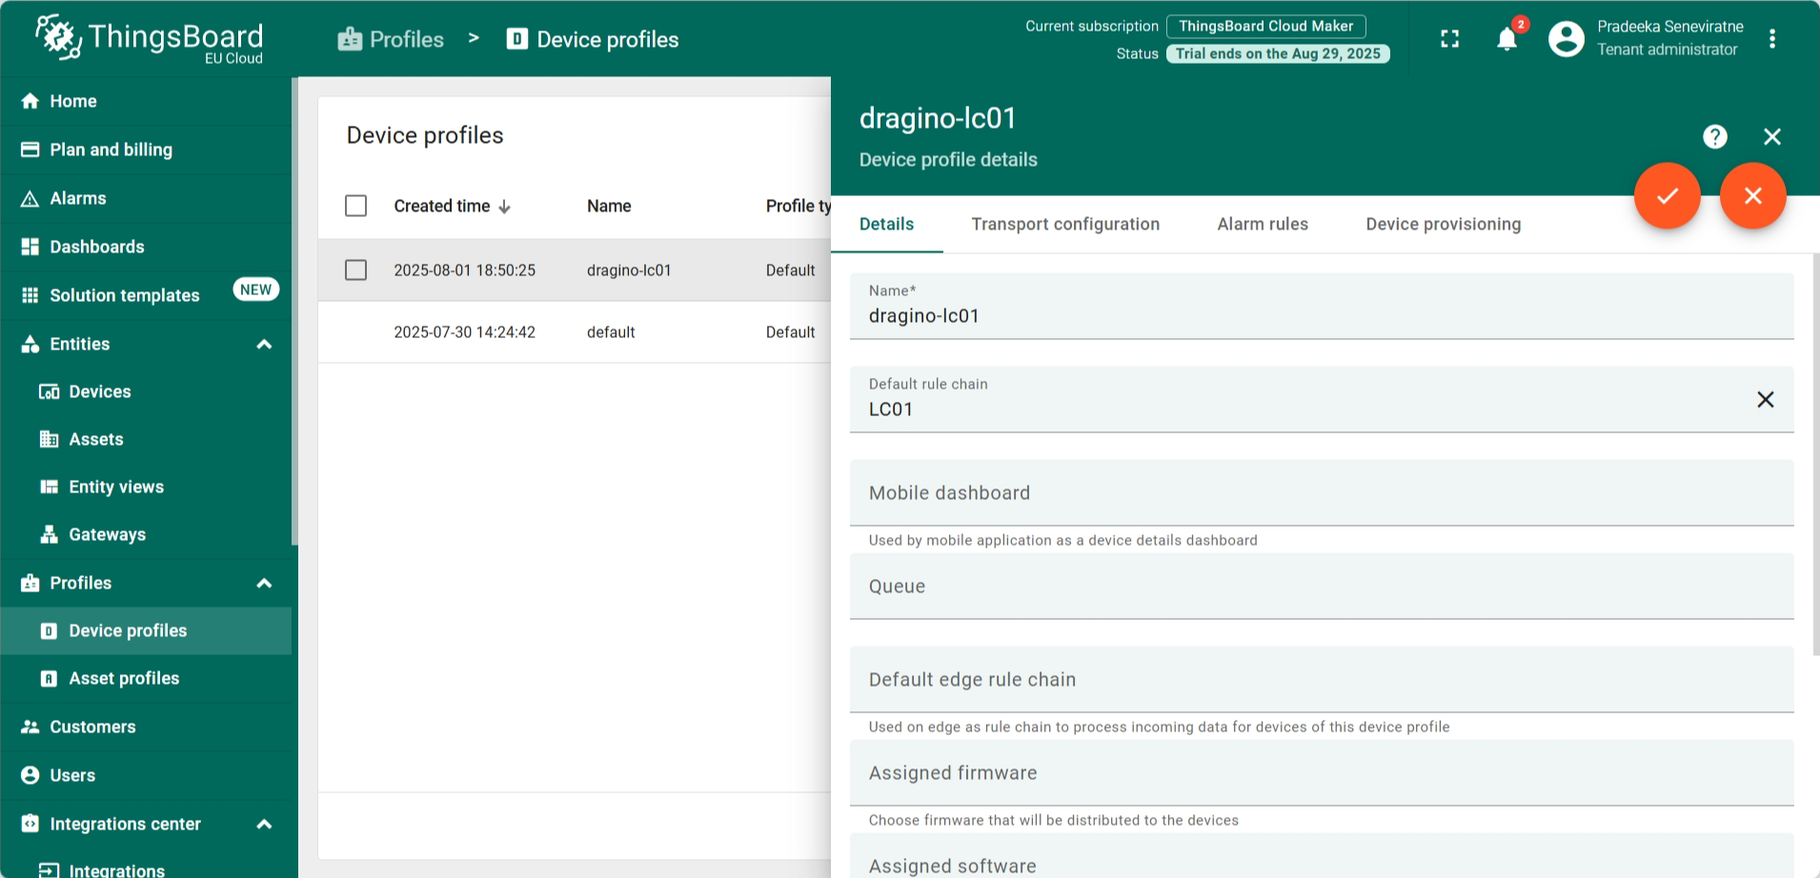The height and width of the screenshot is (878, 1820).
Task: Sort by Created time column
Action: [x=453, y=206]
